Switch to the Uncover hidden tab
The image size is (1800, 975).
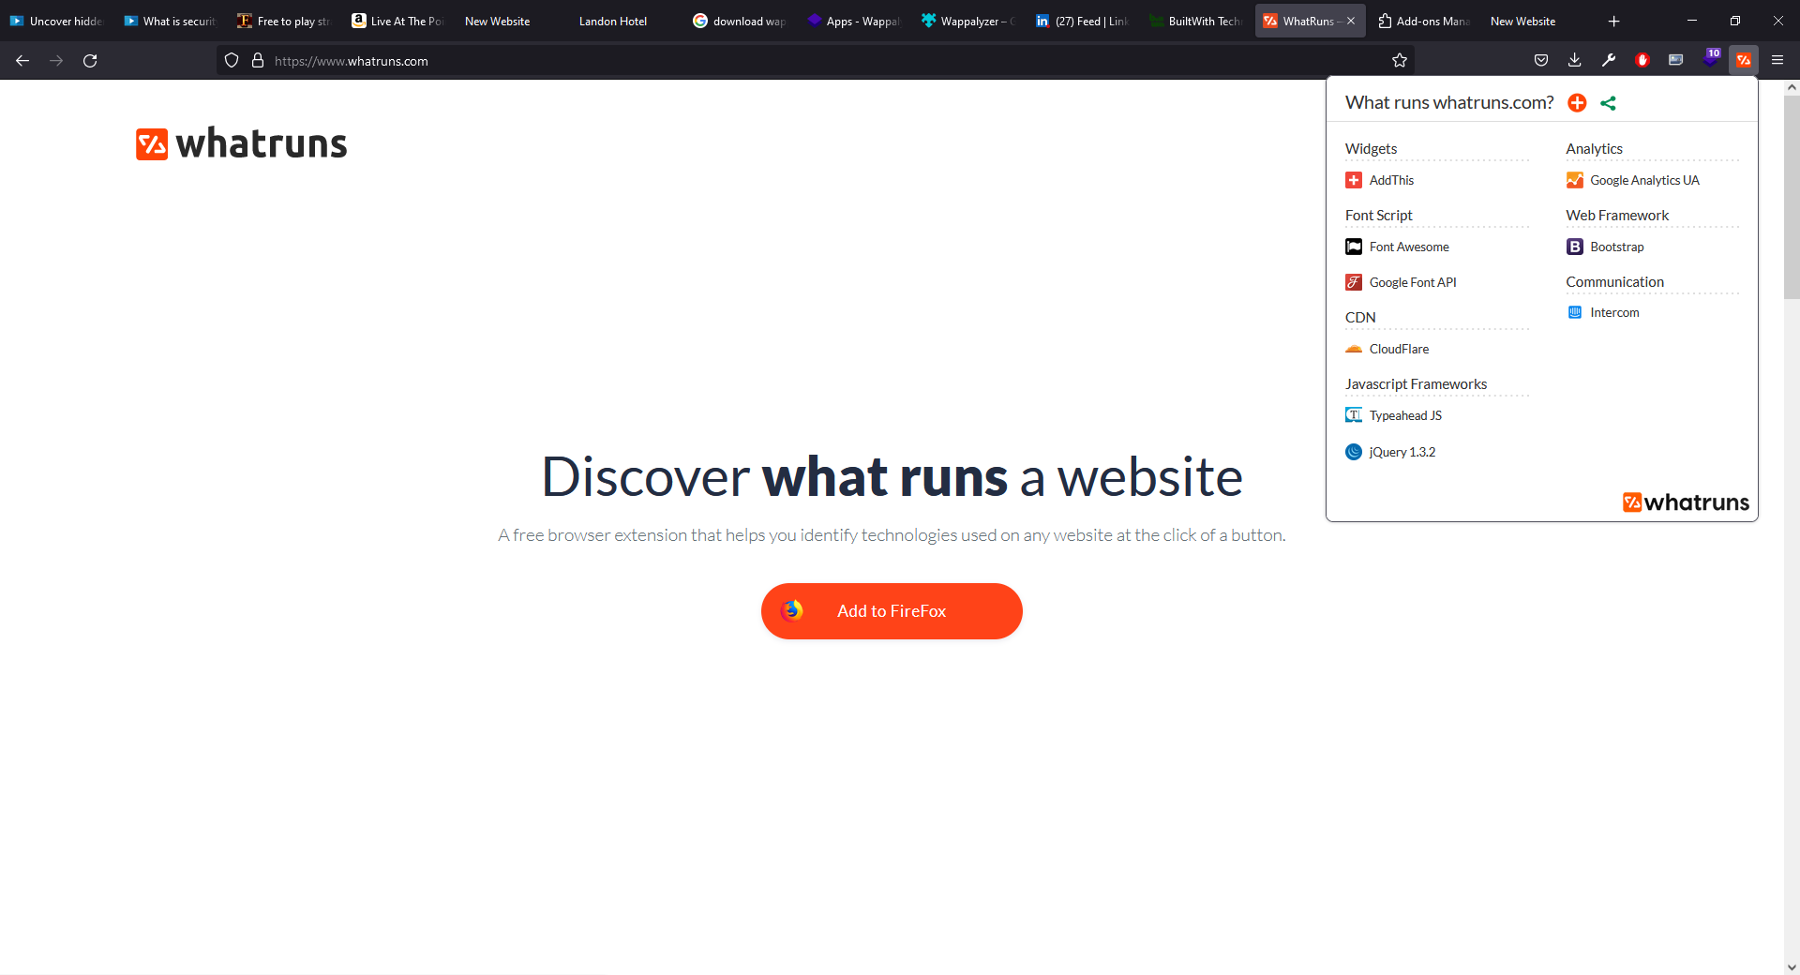[56, 21]
